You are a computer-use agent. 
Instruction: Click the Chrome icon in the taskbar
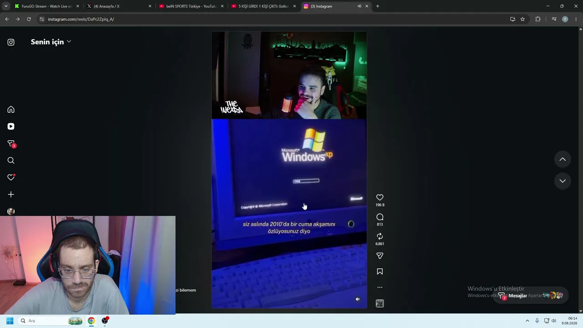click(92, 321)
